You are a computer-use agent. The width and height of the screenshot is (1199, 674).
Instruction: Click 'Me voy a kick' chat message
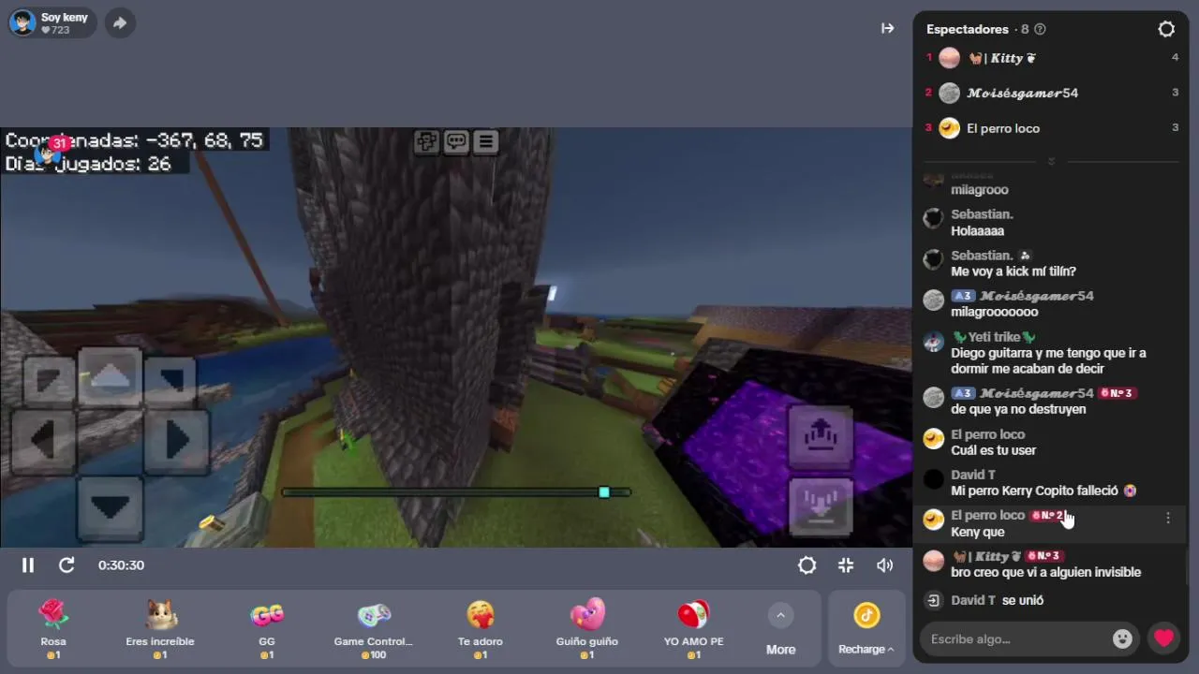(1014, 271)
